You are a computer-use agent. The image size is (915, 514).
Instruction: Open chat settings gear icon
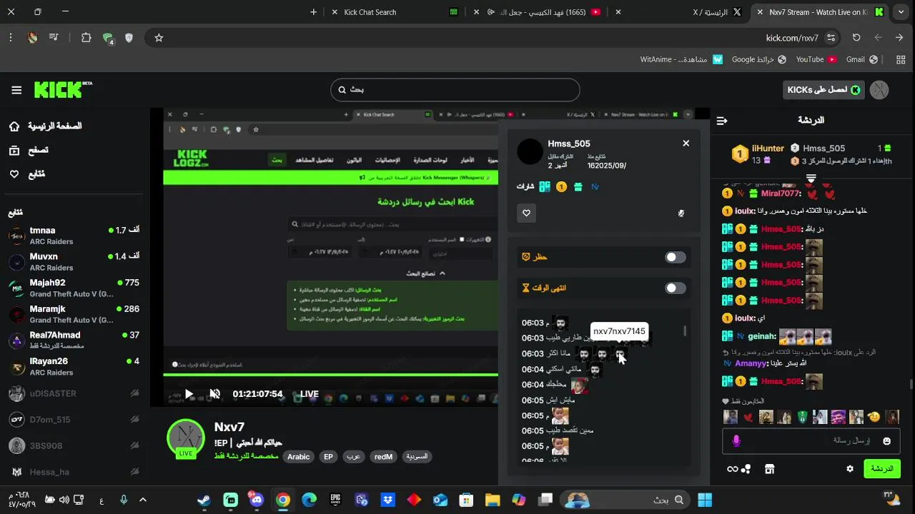[x=850, y=469]
